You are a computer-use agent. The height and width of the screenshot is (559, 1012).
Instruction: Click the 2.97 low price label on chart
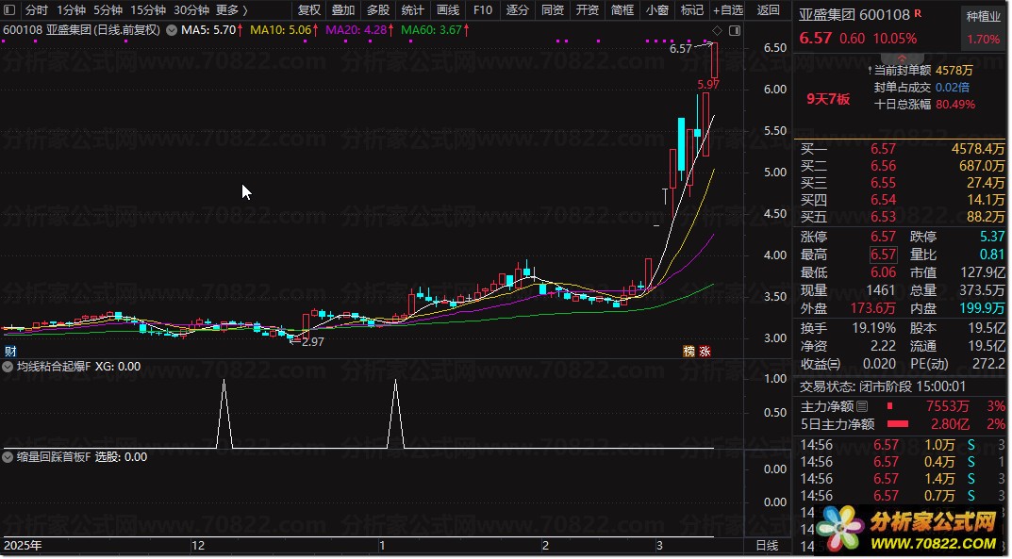point(312,342)
